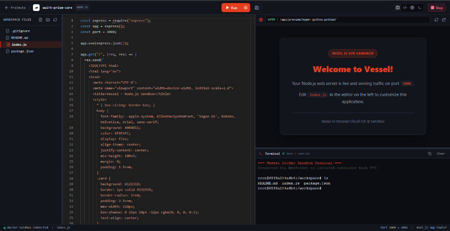Screen dimensions: 450x231
Task: Click the green terminal connection status dot
Action: click(x=283, y=154)
